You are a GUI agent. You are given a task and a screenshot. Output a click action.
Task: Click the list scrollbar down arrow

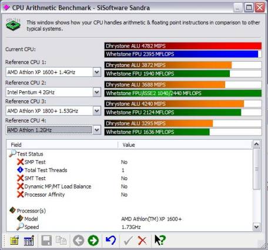(x=256, y=227)
